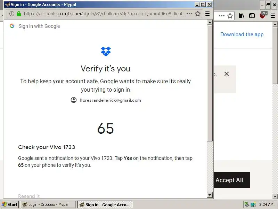Switch to Sign in - Google Accounts taskbar item
The height and width of the screenshot is (209, 278).
[105, 204]
